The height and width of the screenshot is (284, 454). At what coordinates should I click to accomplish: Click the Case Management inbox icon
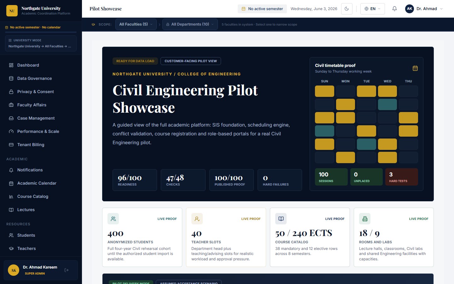tap(11, 118)
